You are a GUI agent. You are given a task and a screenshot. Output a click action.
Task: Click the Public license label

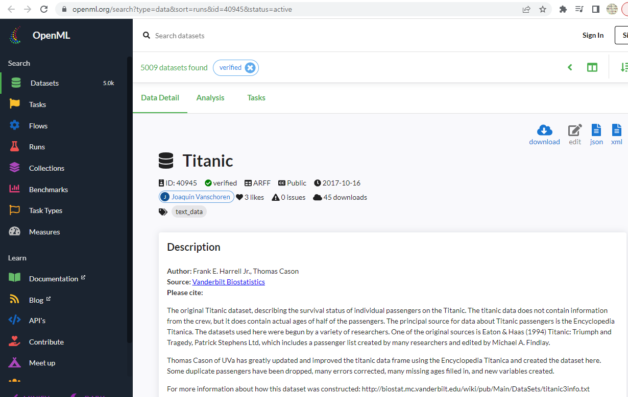click(x=292, y=183)
